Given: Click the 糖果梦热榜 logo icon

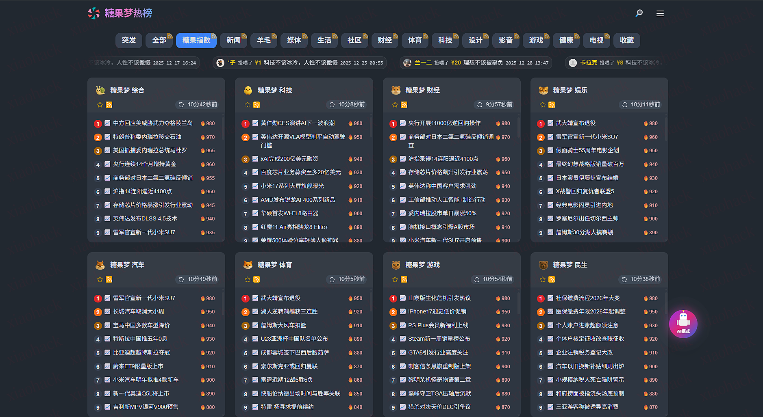Looking at the screenshot, I should coord(94,13).
